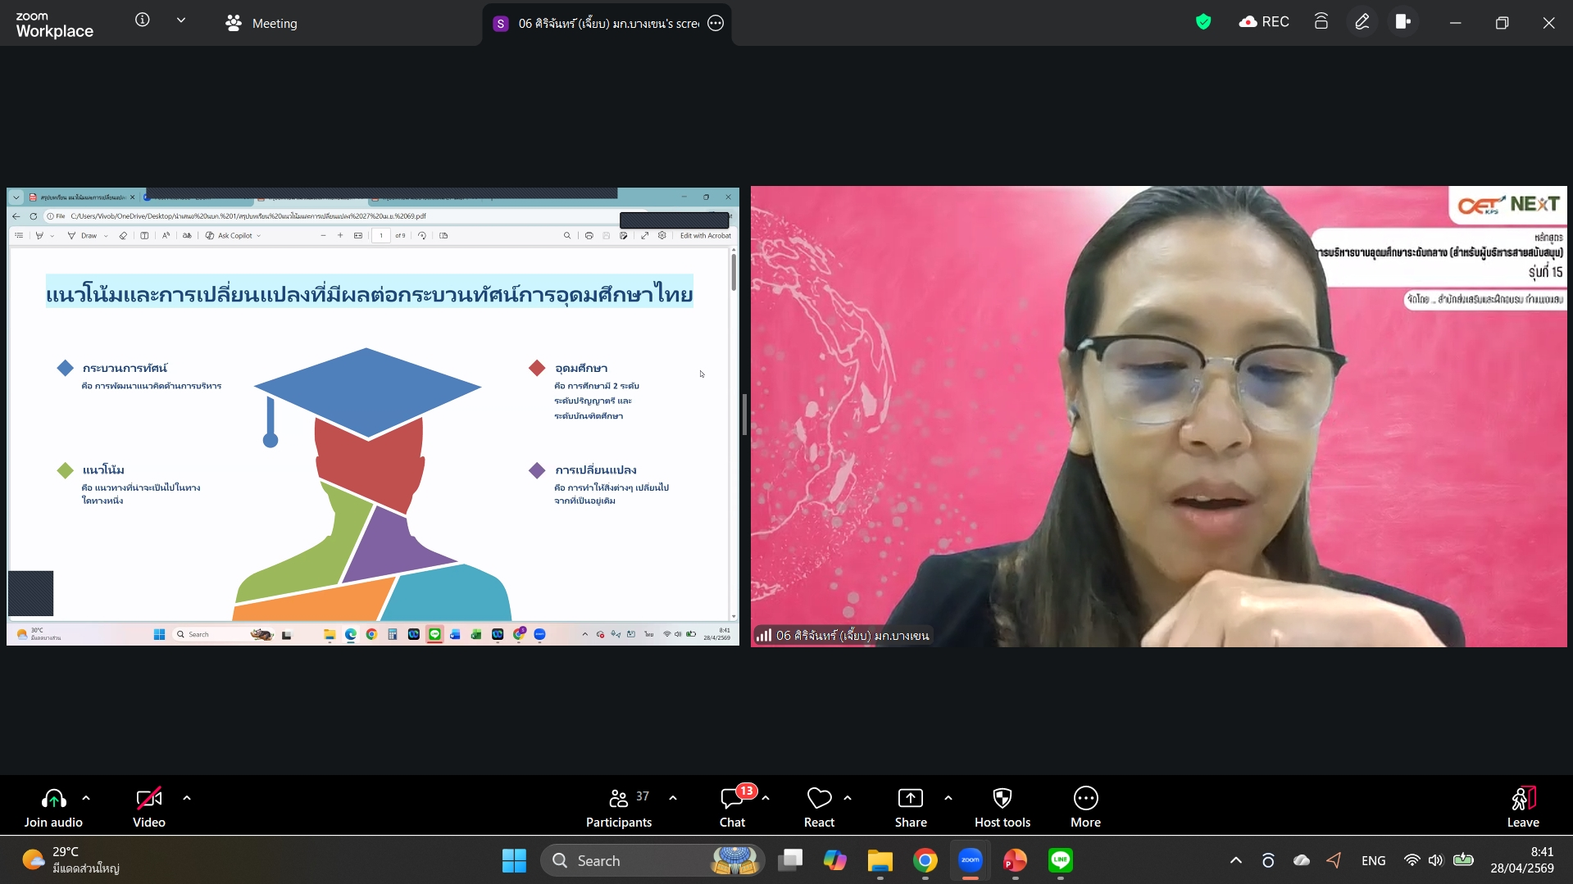
Task: Open the Participants panel
Action: coord(619,799)
